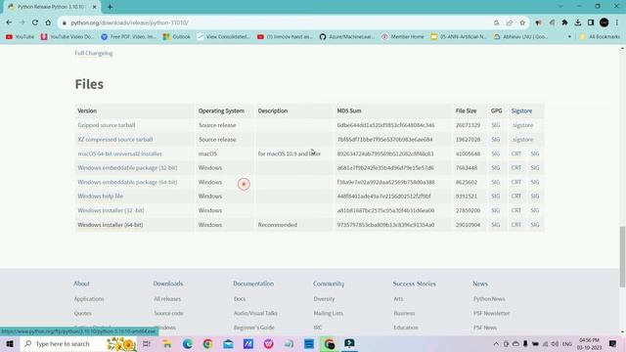
Task: Open the Mail app on the taskbar
Action: [228, 343]
